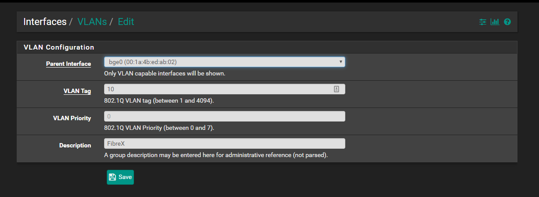Click into the VLAN Priority field
The image size is (539, 197).
[224, 116]
